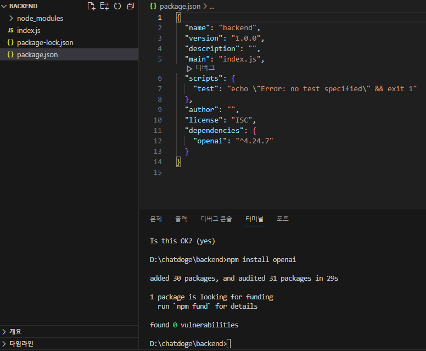426x351 pixels.
Task: Click the breadcrumb braces file icon
Action: tap(153, 6)
